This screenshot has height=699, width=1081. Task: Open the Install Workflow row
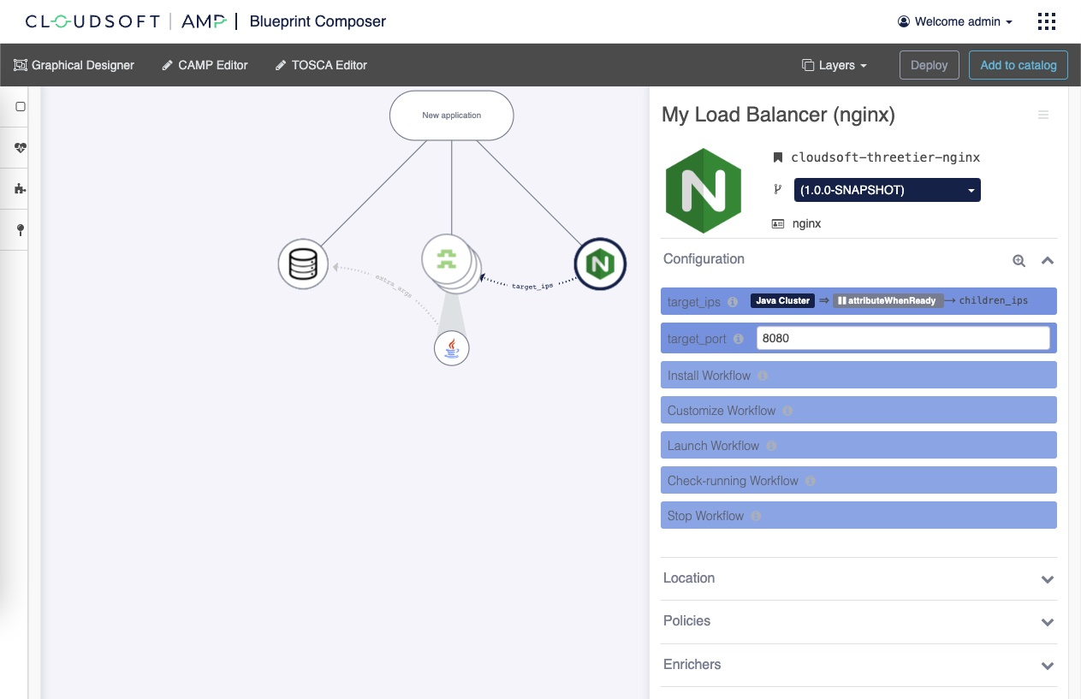pyautogui.click(x=859, y=376)
